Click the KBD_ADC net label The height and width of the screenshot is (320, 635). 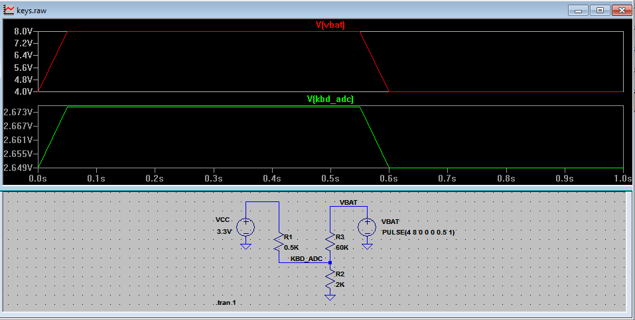pos(307,258)
